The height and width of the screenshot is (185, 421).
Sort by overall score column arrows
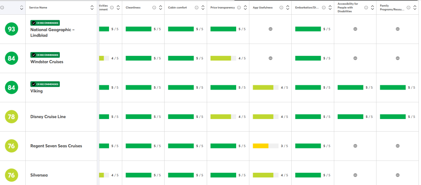pyautogui.click(x=21, y=8)
